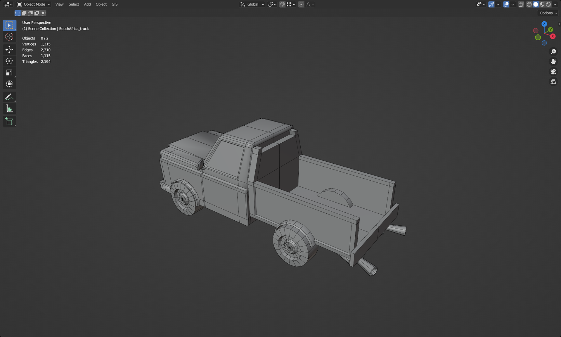Screen dimensions: 561x337
Task: Open the Object Mode dropdown
Action: click(34, 4)
